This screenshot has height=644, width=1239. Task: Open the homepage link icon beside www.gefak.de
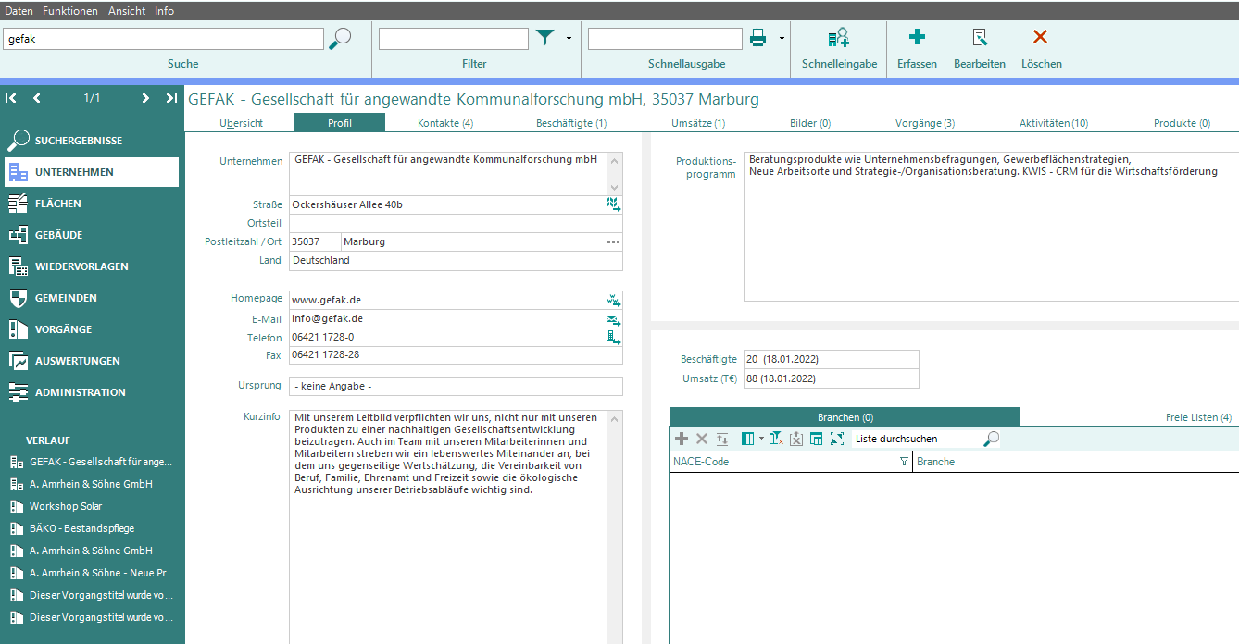click(613, 300)
